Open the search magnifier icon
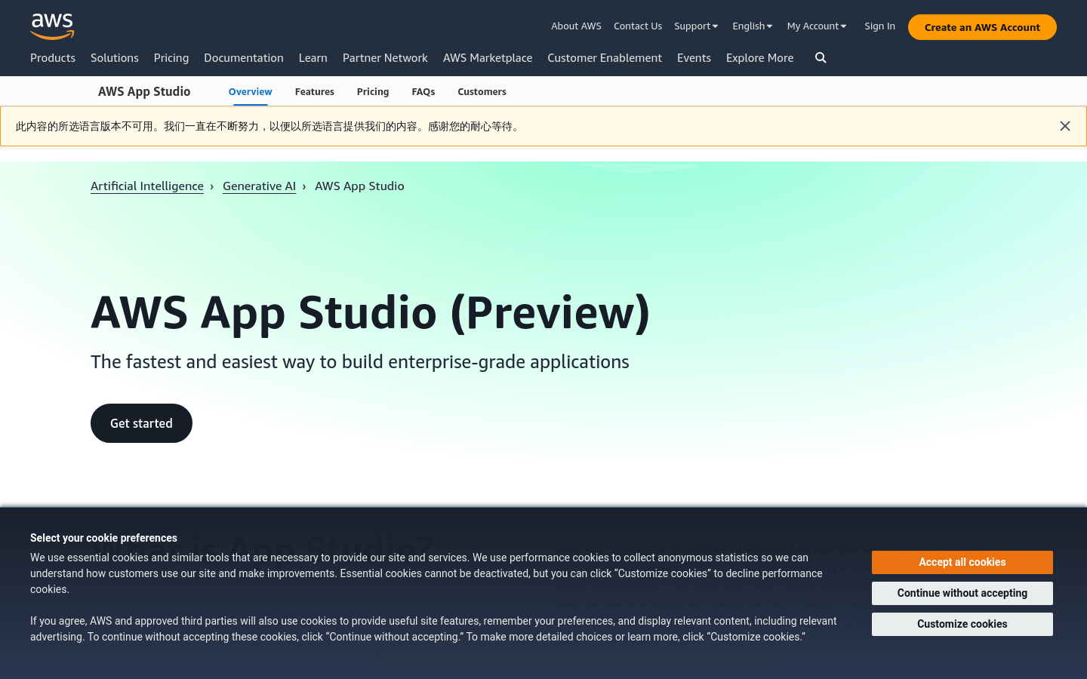Image resolution: width=1087 pixels, height=679 pixels. [x=821, y=58]
